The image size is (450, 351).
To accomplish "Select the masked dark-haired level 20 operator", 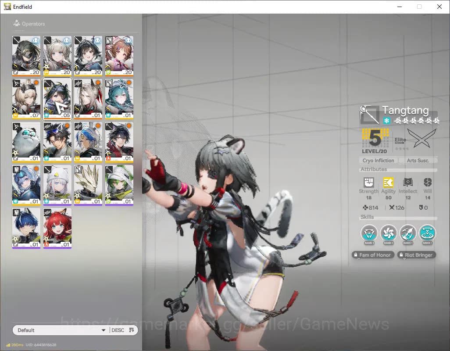I will (26, 56).
